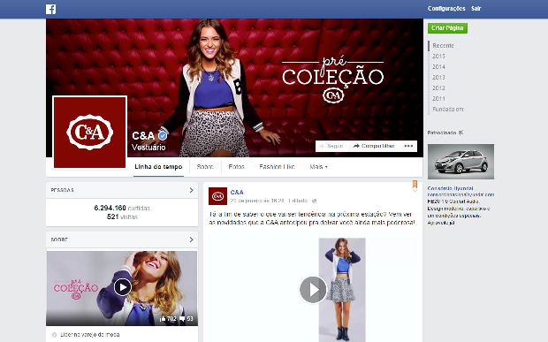The height and width of the screenshot is (342, 548).
Task: Open the three-dots more options button
Action: coord(408,146)
